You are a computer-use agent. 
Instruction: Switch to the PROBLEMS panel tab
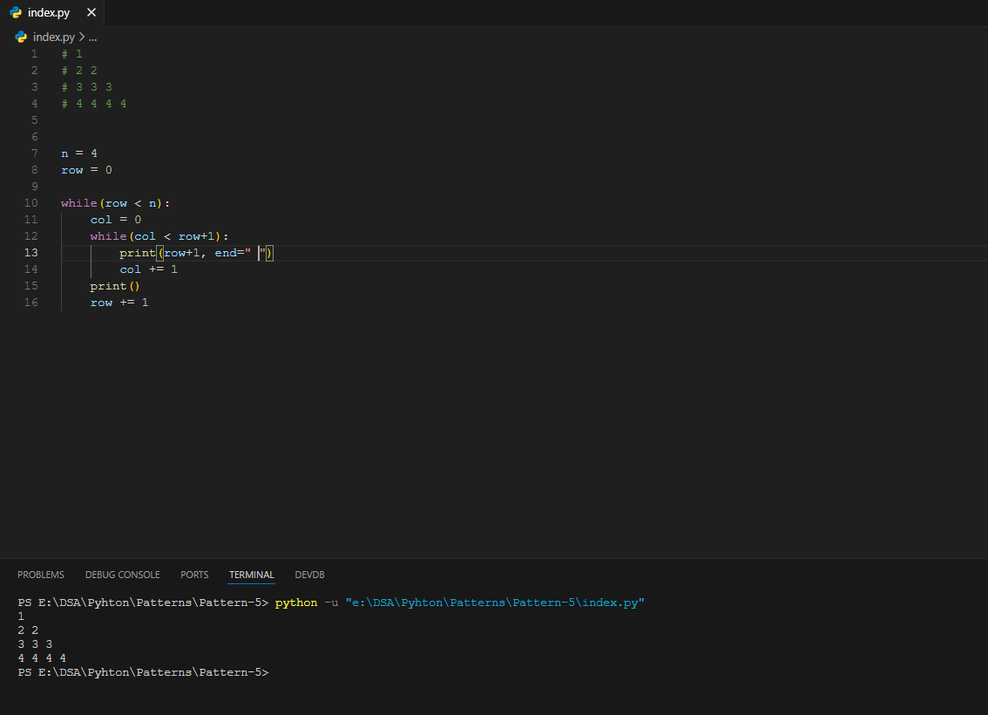tap(41, 575)
